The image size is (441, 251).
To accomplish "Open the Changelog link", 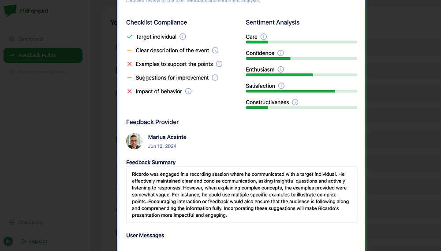I will (x=30, y=222).
